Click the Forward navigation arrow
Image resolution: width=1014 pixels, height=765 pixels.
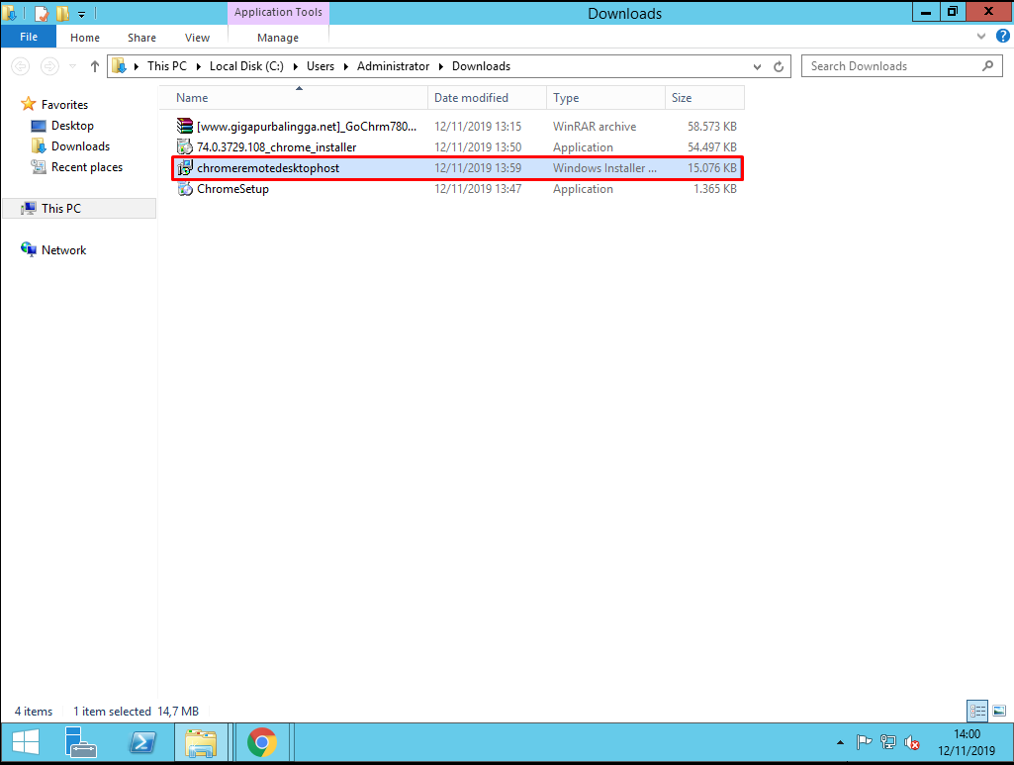pyautogui.click(x=49, y=66)
